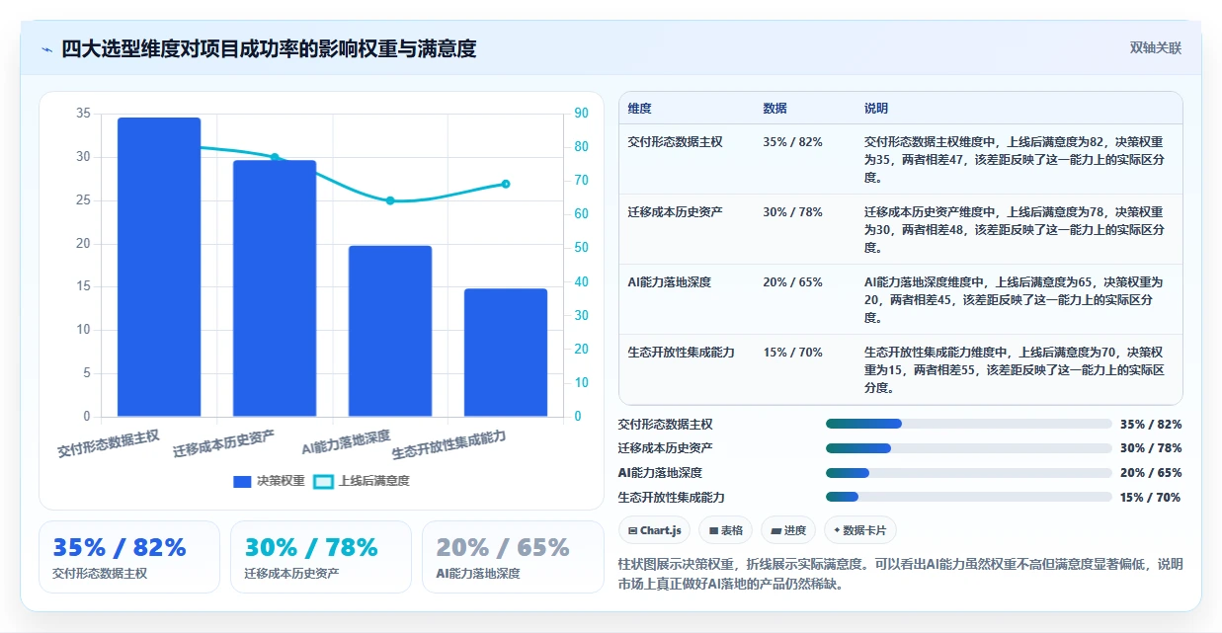Screen dimensions: 1222x633
Task: Click the lightning icon beside the chart title
Action: pyautogui.click(x=46, y=49)
